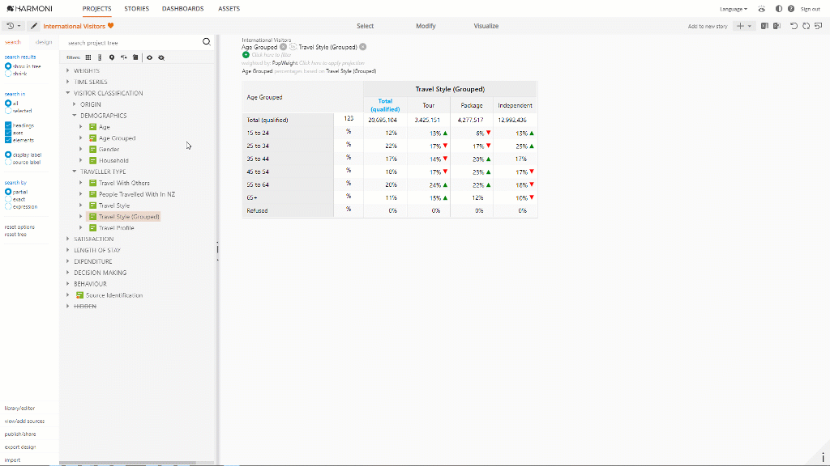The width and height of the screenshot is (830, 466).
Task: Select the location pin filter icon
Action: pos(112,57)
